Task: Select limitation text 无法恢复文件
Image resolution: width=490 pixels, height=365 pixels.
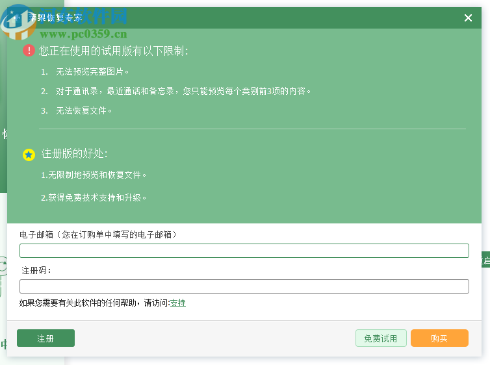Action: [x=84, y=110]
